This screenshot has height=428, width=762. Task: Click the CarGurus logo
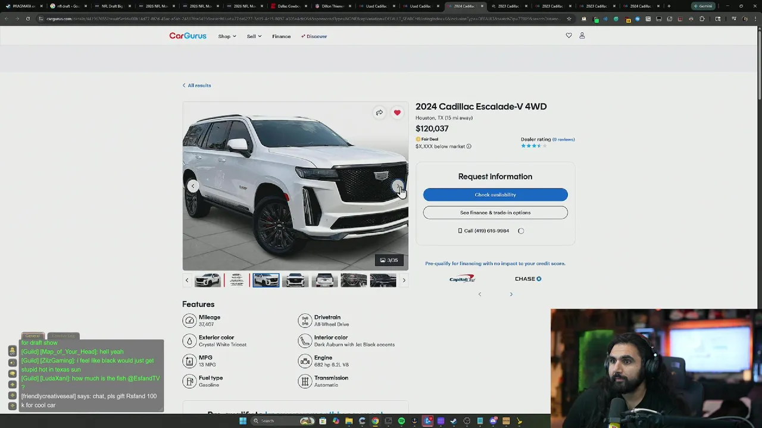click(188, 36)
